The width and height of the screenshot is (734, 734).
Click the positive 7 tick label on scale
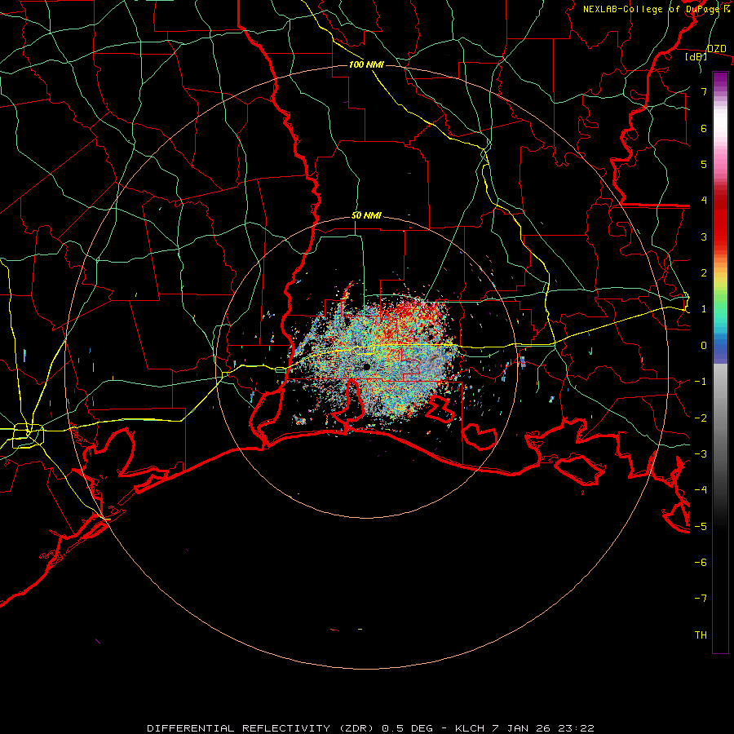click(704, 91)
